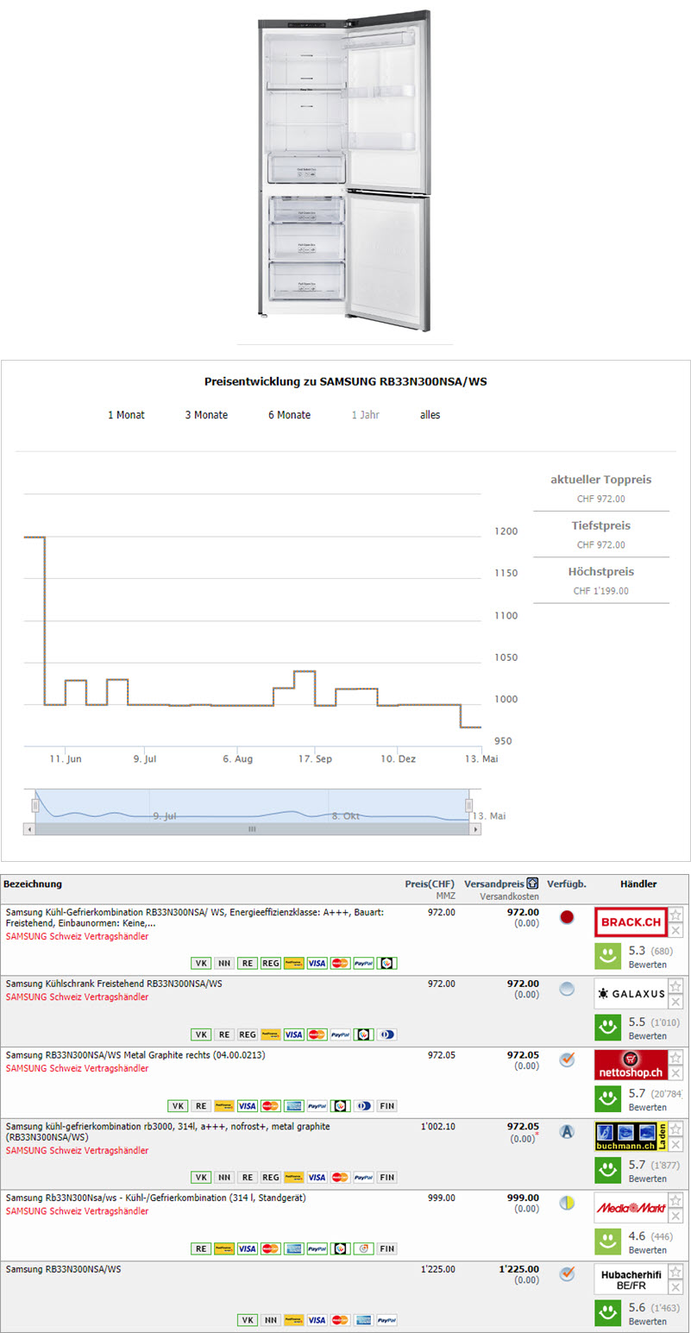Image resolution: width=691 pixels, height=1333 pixels.
Task: Click the VK badge in BRACK.CH row
Action: point(201,963)
